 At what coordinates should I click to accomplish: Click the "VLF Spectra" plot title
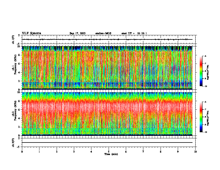coord(31,33)
